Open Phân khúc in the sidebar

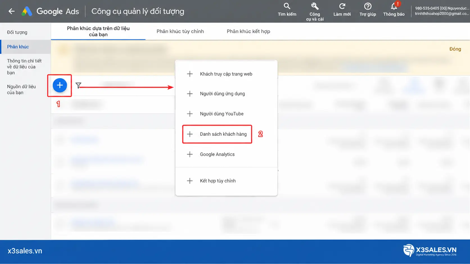coord(25,47)
